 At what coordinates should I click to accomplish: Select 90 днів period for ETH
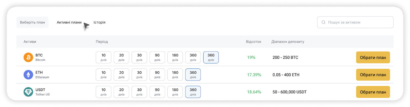coord(157,75)
